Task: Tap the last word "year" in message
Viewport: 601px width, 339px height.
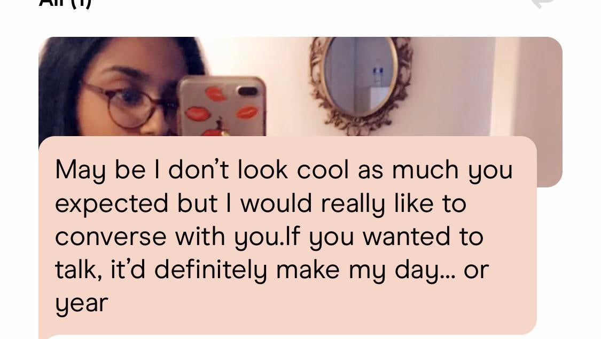Action: pyautogui.click(x=81, y=304)
